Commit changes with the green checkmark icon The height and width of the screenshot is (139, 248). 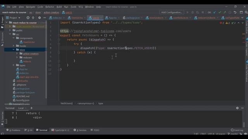[x=220, y=12]
